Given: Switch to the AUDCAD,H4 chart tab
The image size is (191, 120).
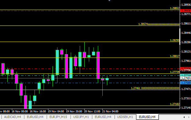Looking at the screenshot, I should pos(13,117).
